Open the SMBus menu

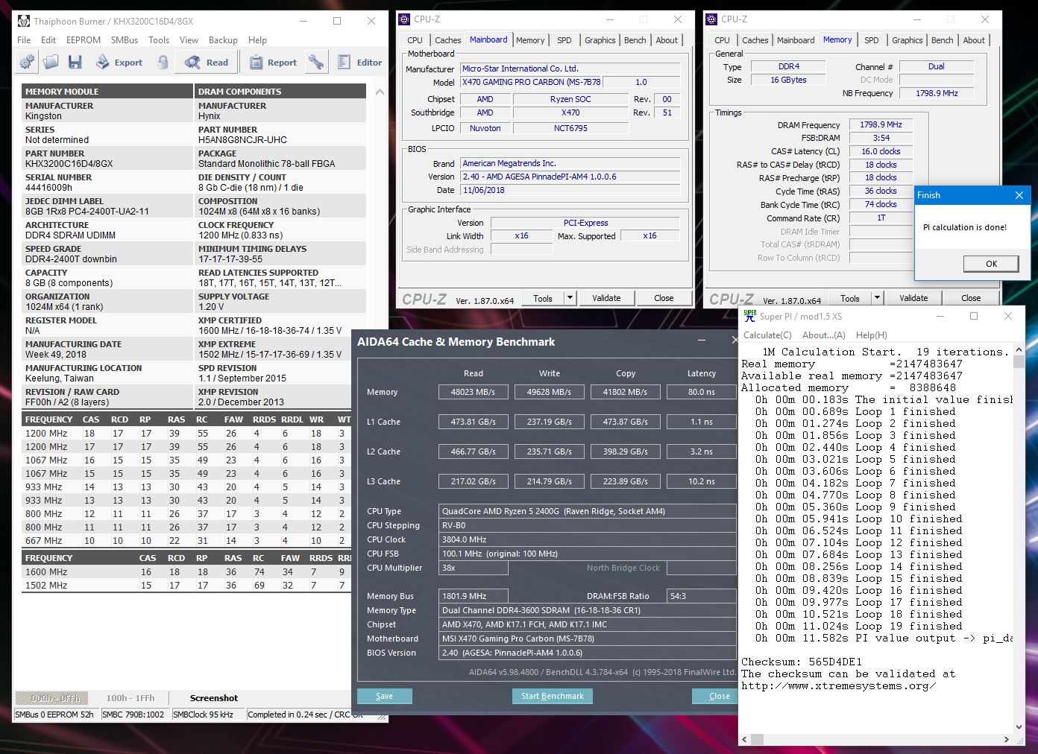click(x=125, y=40)
